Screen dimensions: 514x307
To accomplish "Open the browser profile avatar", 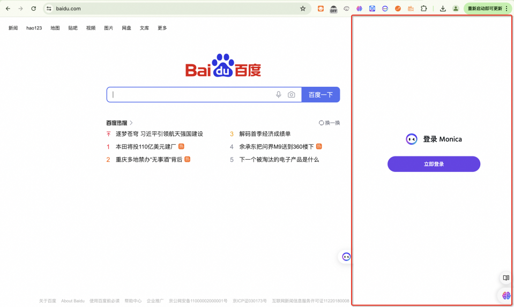I will (456, 9).
